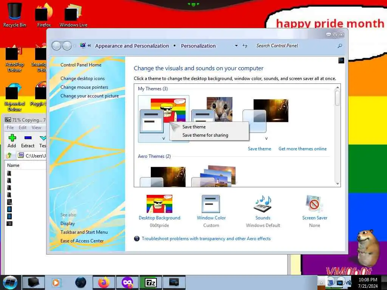Click the Windows Start orb
This screenshot has width=387, height=290.
coord(10,282)
